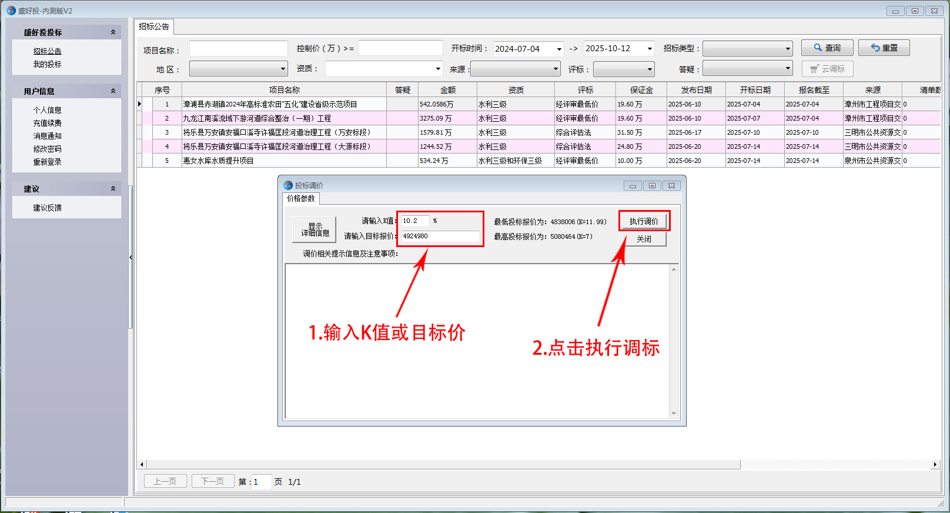Click the 重置 reset button

[x=884, y=48]
